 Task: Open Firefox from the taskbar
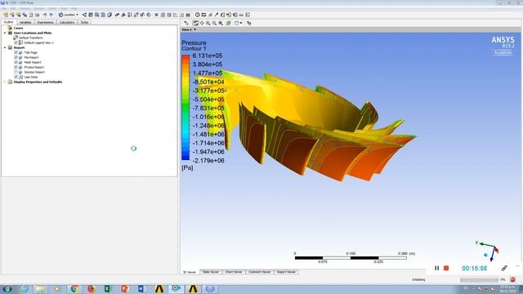91,289
